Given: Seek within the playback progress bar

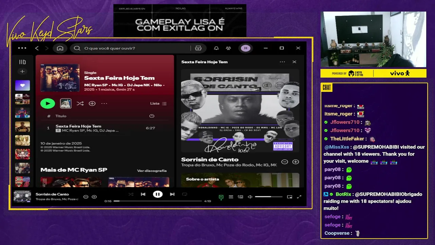Looking at the screenshot, I should coord(158,201).
